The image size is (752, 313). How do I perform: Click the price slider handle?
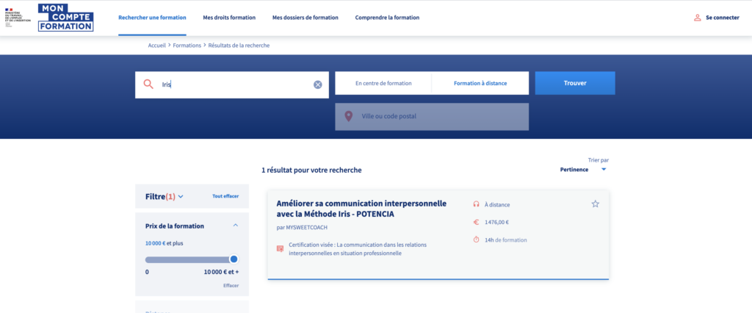(234, 259)
